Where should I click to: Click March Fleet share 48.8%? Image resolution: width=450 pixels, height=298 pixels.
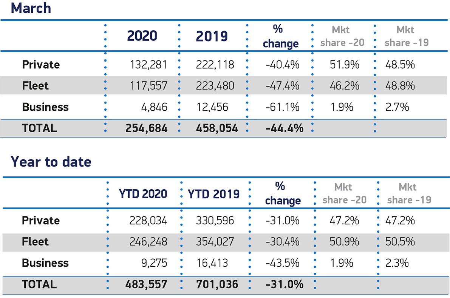tap(400, 86)
